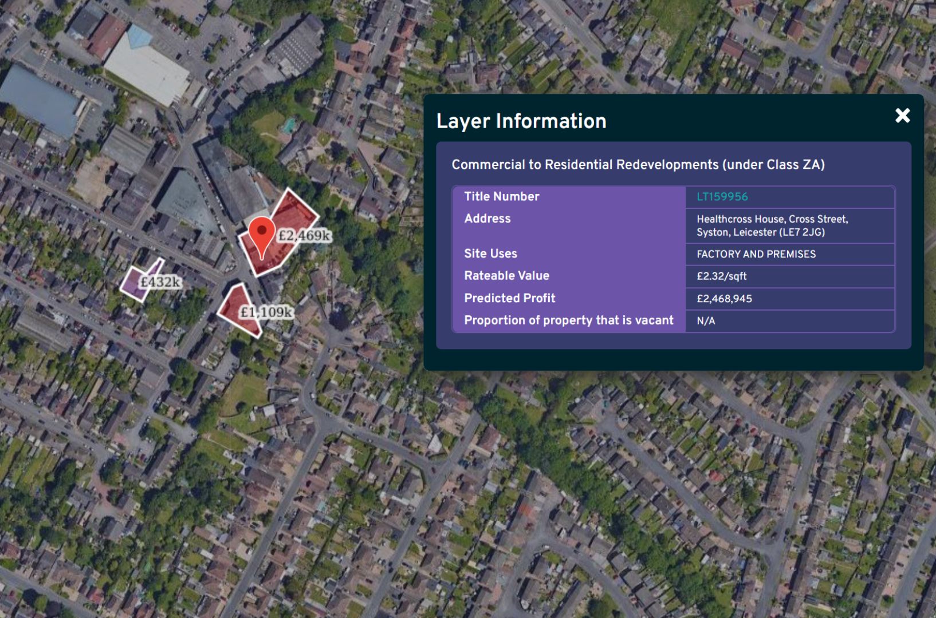This screenshot has height=618, width=936.
Task: Click the Layer Information heading
Action: click(521, 121)
